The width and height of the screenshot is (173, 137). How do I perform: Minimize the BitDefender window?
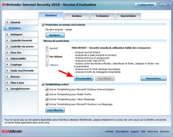coord(163,5)
